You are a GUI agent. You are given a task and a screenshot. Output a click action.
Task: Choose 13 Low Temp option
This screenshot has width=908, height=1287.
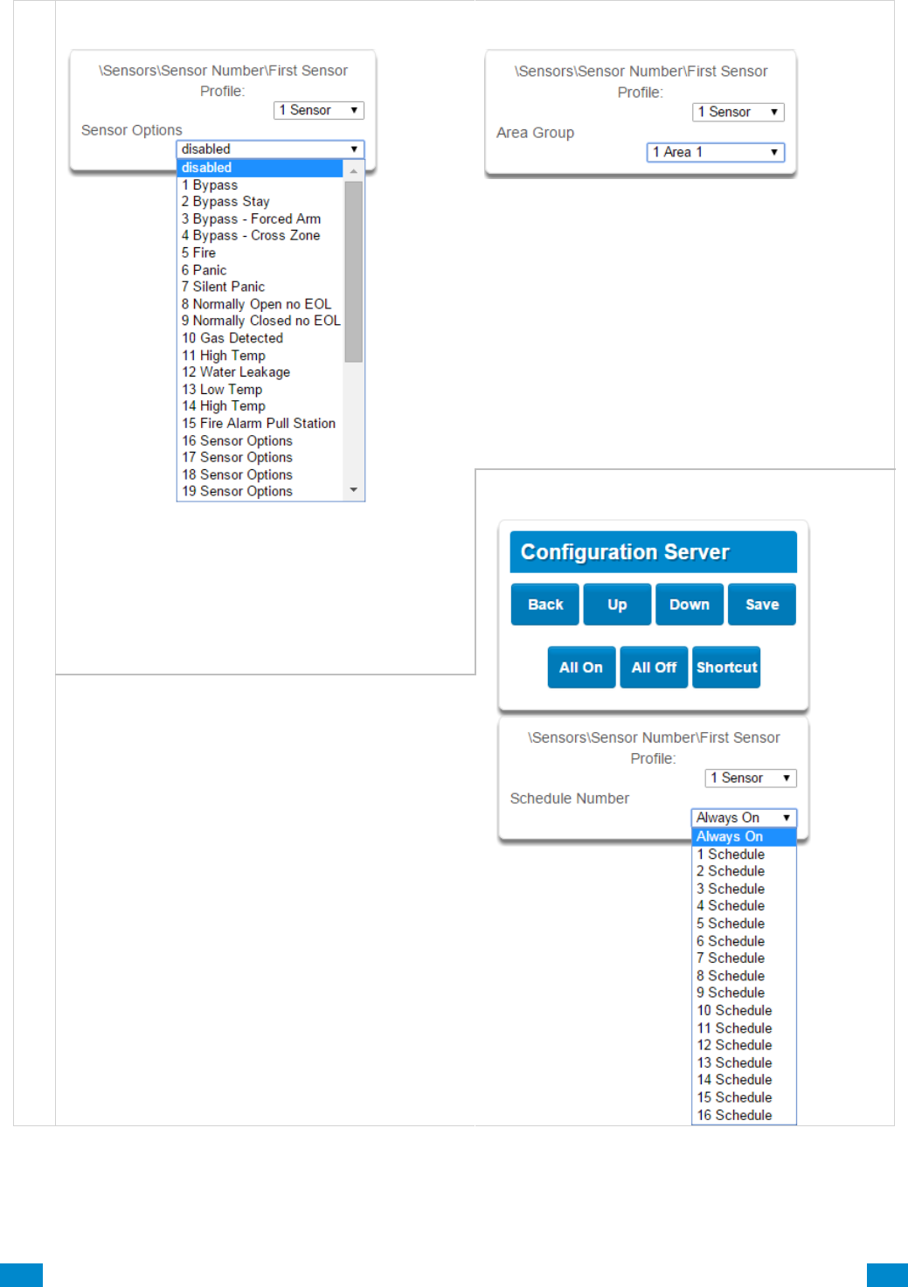click(260, 390)
